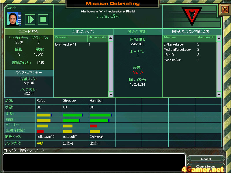The width and height of the screenshot is (231, 173).
Task: Click the Load button
Action: (x=206, y=159)
